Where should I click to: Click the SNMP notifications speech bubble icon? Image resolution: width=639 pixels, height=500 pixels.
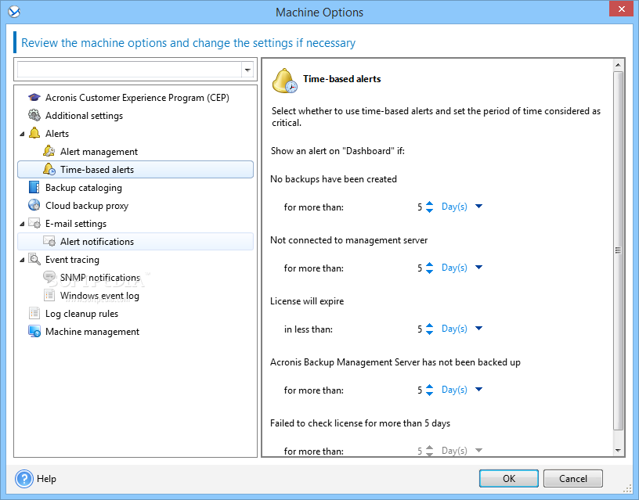tap(49, 277)
